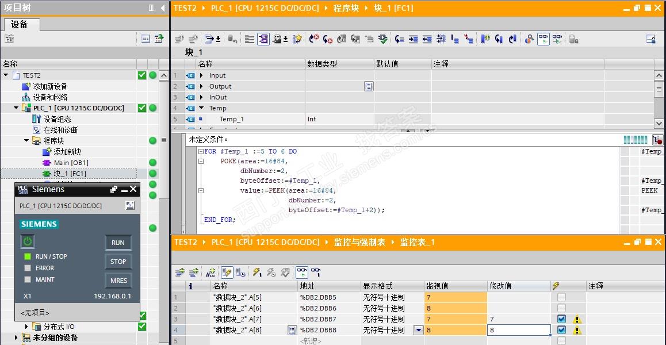Open 在线和诊断 under PLC_1
Screen dimensions: 666x345
click(x=60, y=129)
